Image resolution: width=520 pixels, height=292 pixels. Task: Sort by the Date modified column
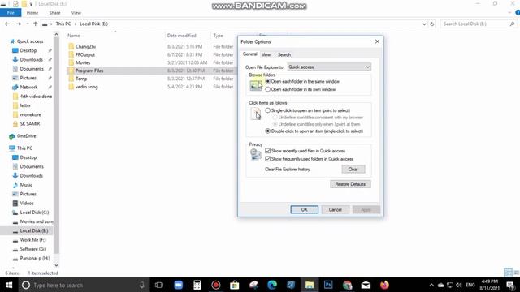point(182,36)
